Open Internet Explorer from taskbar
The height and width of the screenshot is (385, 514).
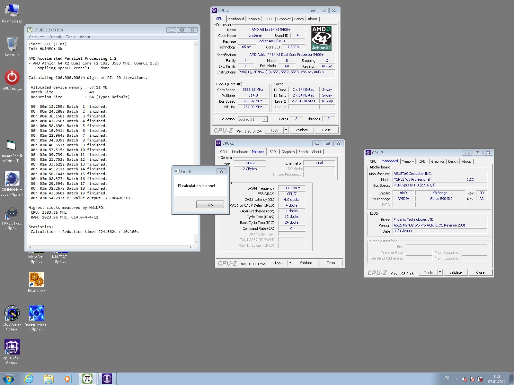pos(29,379)
